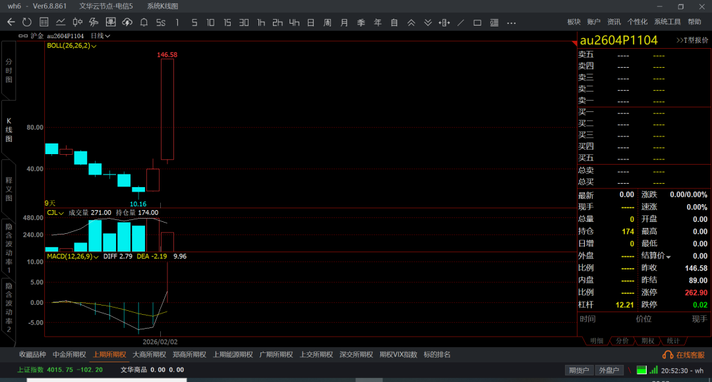Switch to daily (日) period
The width and height of the screenshot is (712, 382).
click(x=311, y=22)
